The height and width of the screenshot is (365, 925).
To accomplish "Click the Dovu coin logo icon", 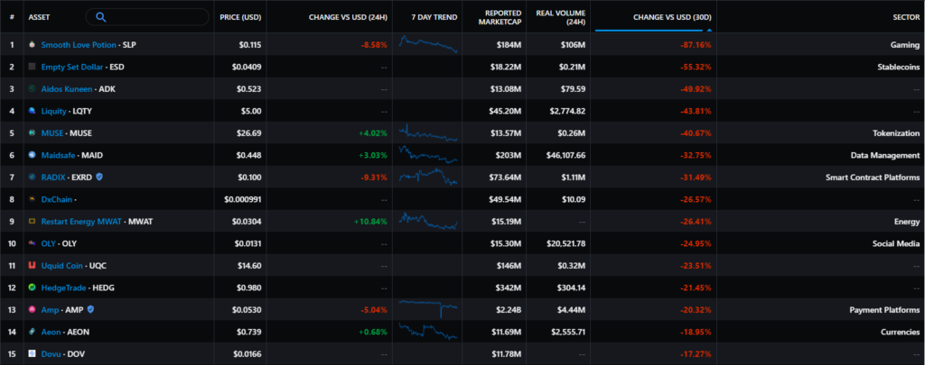I will click(33, 354).
